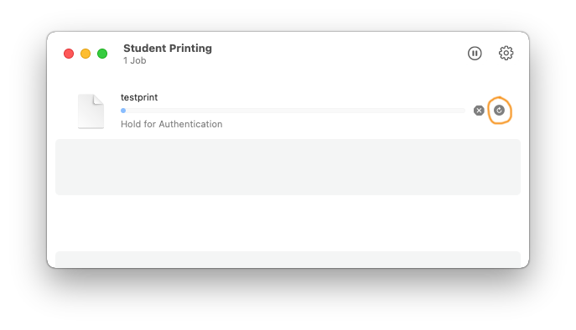Select the partial gray row at window bottom
This screenshot has height=330, width=576.
click(x=288, y=260)
